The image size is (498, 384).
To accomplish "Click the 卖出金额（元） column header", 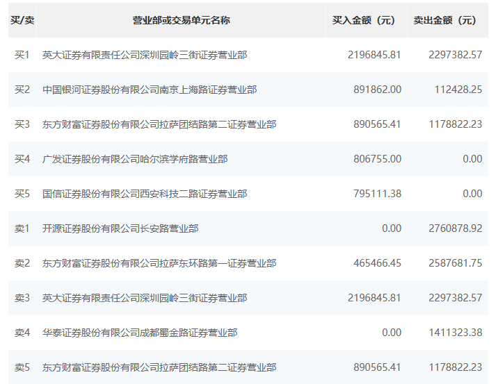I will tap(447, 20).
